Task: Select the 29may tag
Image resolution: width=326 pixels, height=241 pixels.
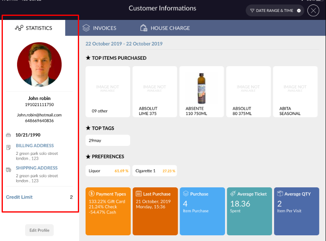Action: point(107,140)
